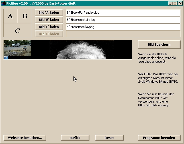
Task: Quit via Programm beenden button
Action: point(159,138)
